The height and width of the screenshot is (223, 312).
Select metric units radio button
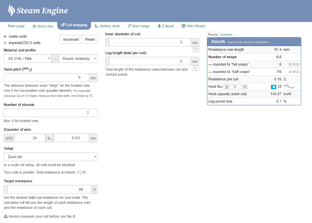pos(5,36)
